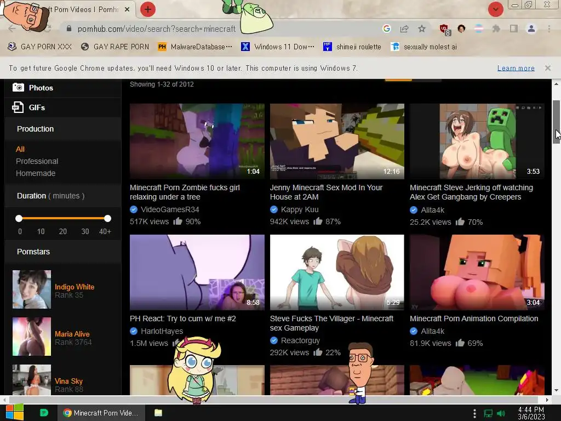Dismiss the Chrome update infobar
The height and width of the screenshot is (421, 561).
point(547,67)
